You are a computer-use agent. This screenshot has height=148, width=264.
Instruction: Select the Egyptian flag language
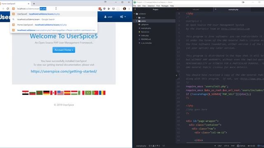(26, 93)
